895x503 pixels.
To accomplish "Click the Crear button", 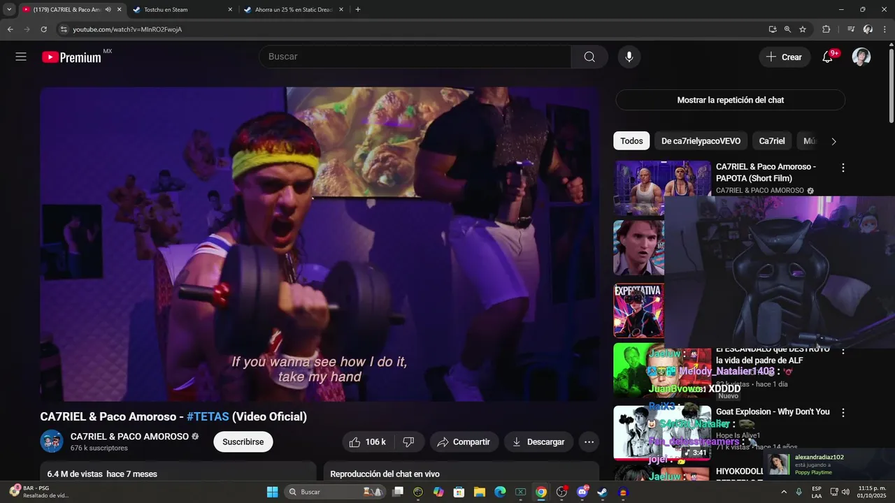I will tap(785, 57).
